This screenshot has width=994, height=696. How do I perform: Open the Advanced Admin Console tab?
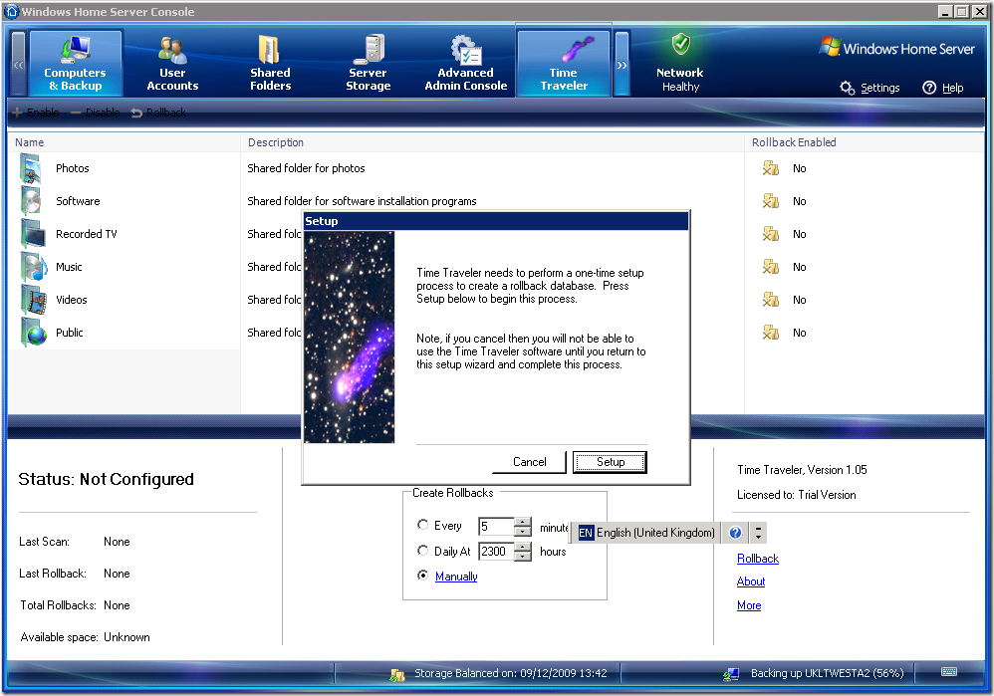pos(466,63)
